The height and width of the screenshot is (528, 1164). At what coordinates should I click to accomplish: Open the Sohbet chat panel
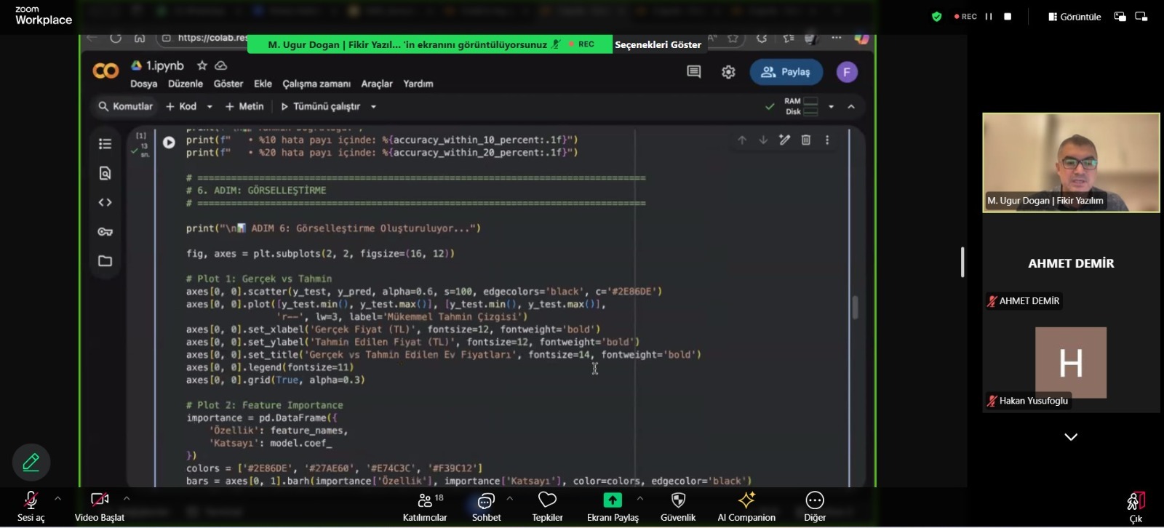(486, 506)
